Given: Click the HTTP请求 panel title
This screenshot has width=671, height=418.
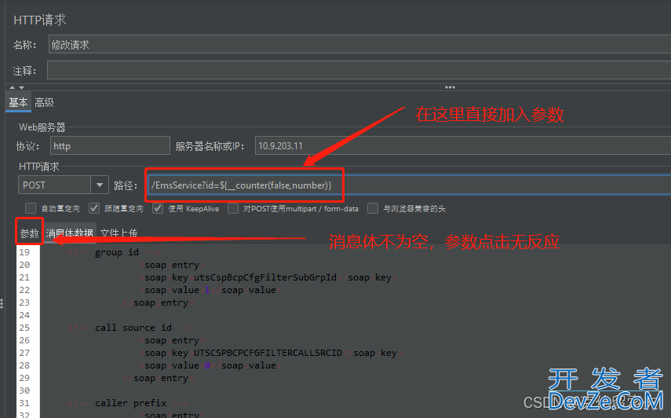Looking at the screenshot, I should pyautogui.click(x=40, y=20).
